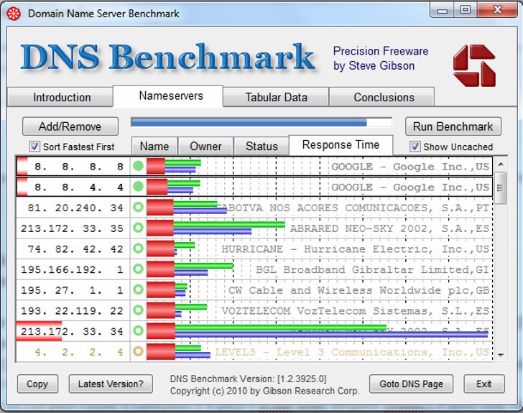The height and width of the screenshot is (413, 523).
Task: Click scroll up arrow of nameserver list
Action: [x=500, y=164]
